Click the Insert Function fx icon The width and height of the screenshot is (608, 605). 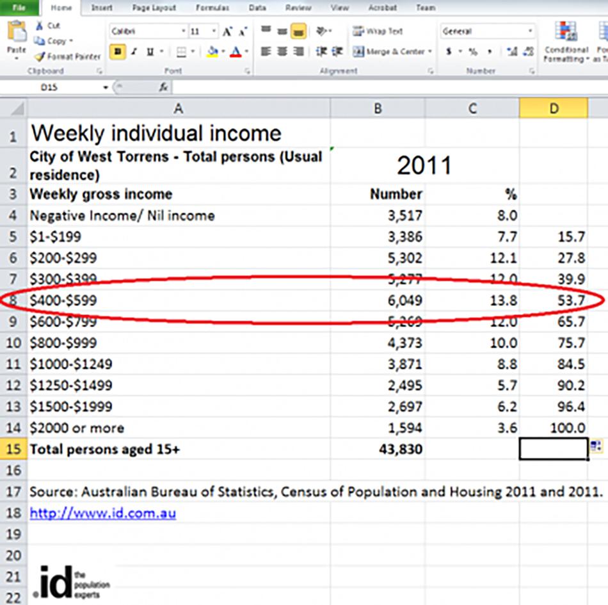pos(163,87)
